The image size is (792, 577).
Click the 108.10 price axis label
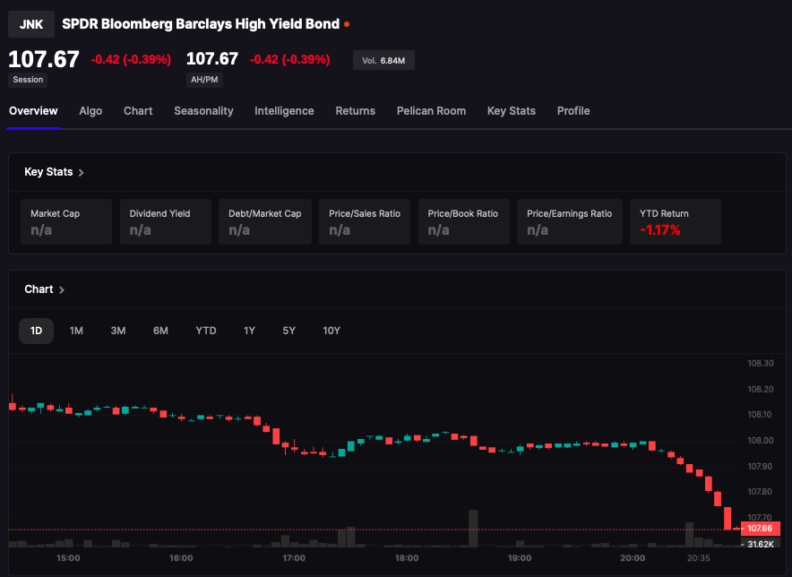(761, 415)
